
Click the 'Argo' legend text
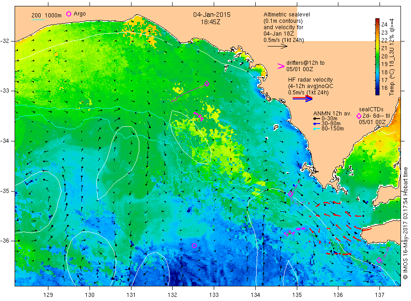point(79,14)
